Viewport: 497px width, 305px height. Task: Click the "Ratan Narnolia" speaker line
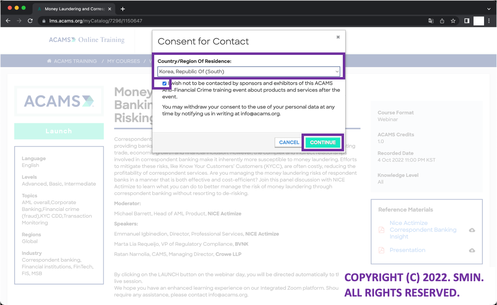click(x=178, y=255)
